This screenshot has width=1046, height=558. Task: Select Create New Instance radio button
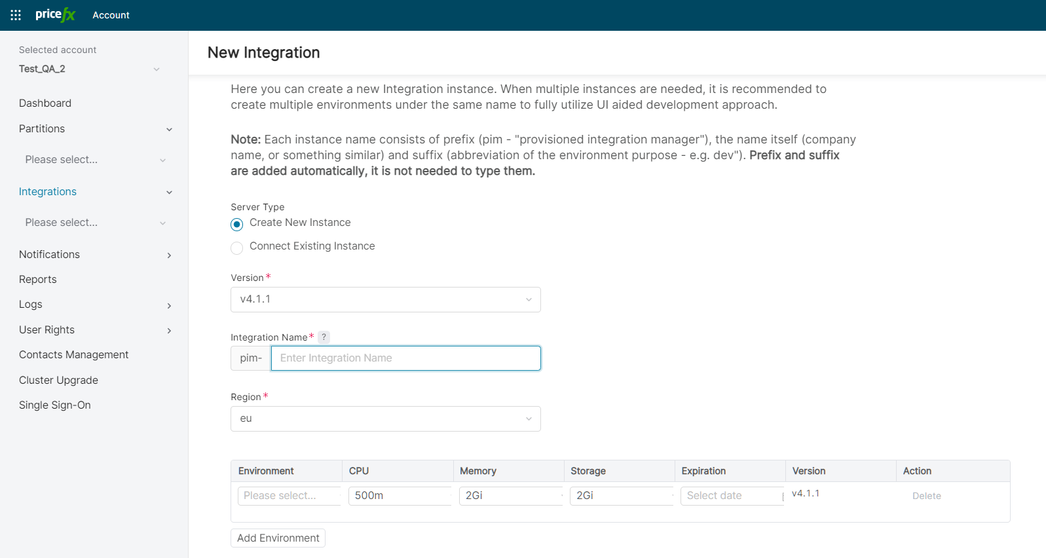(237, 225)
